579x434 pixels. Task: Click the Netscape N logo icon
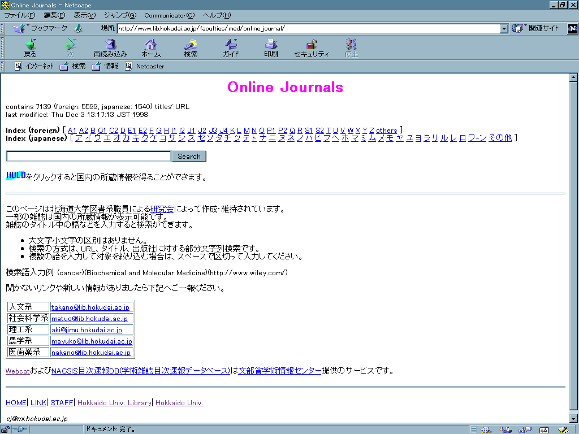coord(572,28)
